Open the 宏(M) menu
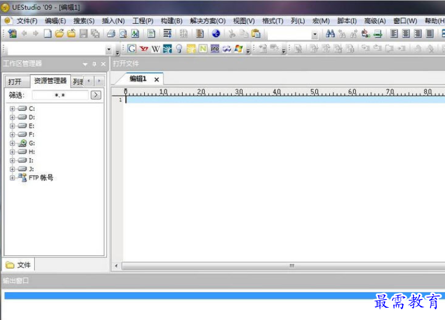This screenshot has height=320, width=445. (321, 21)
